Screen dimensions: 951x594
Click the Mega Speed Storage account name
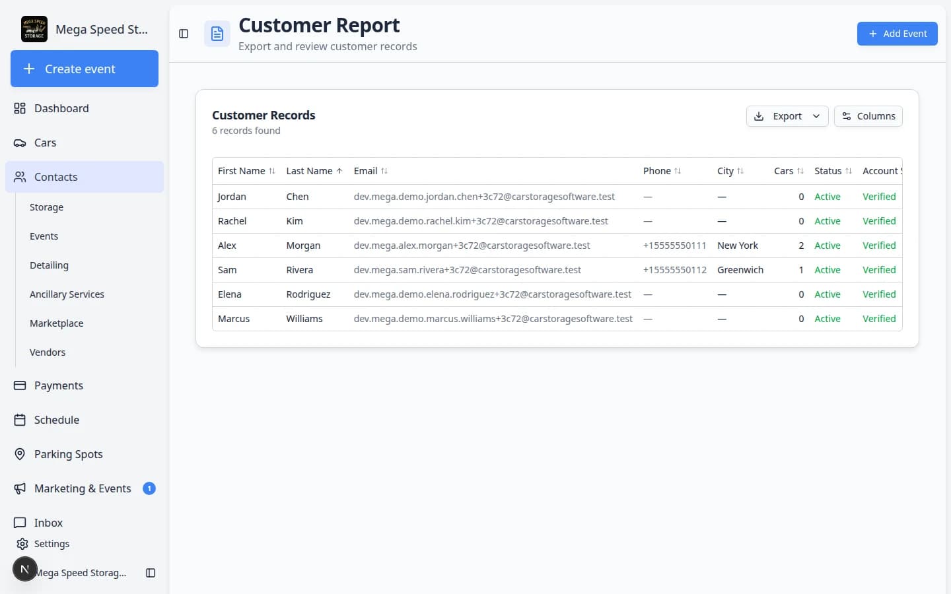click(x=81, y=573)
